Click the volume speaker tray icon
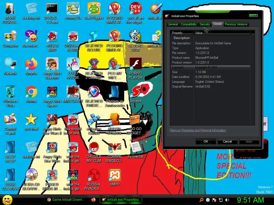The width and height of the screenshot is (274, 205). click(227, 200)
